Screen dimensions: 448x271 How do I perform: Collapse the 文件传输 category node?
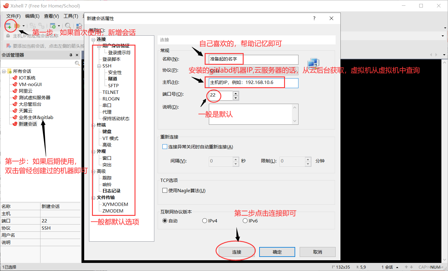(93, 198)
